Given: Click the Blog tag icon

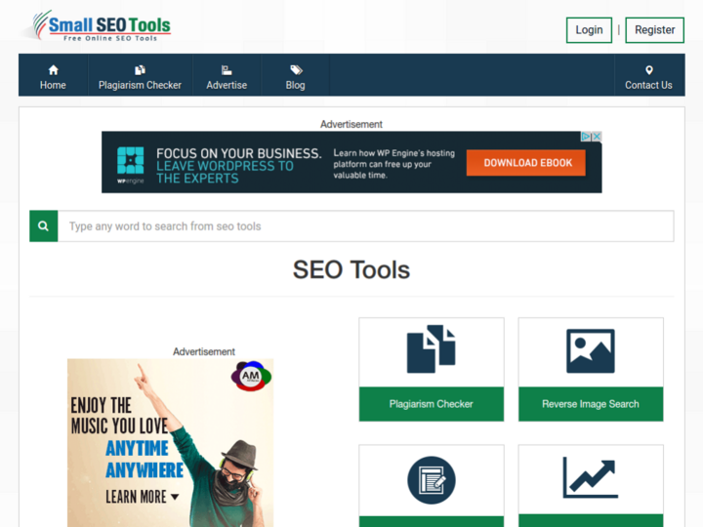Looking at the screenshot, I should click(x=296, y=70).
